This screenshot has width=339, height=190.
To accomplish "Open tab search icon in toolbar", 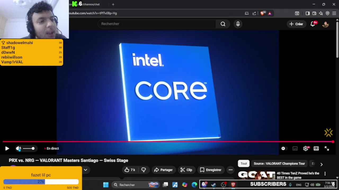I will 297,13.
